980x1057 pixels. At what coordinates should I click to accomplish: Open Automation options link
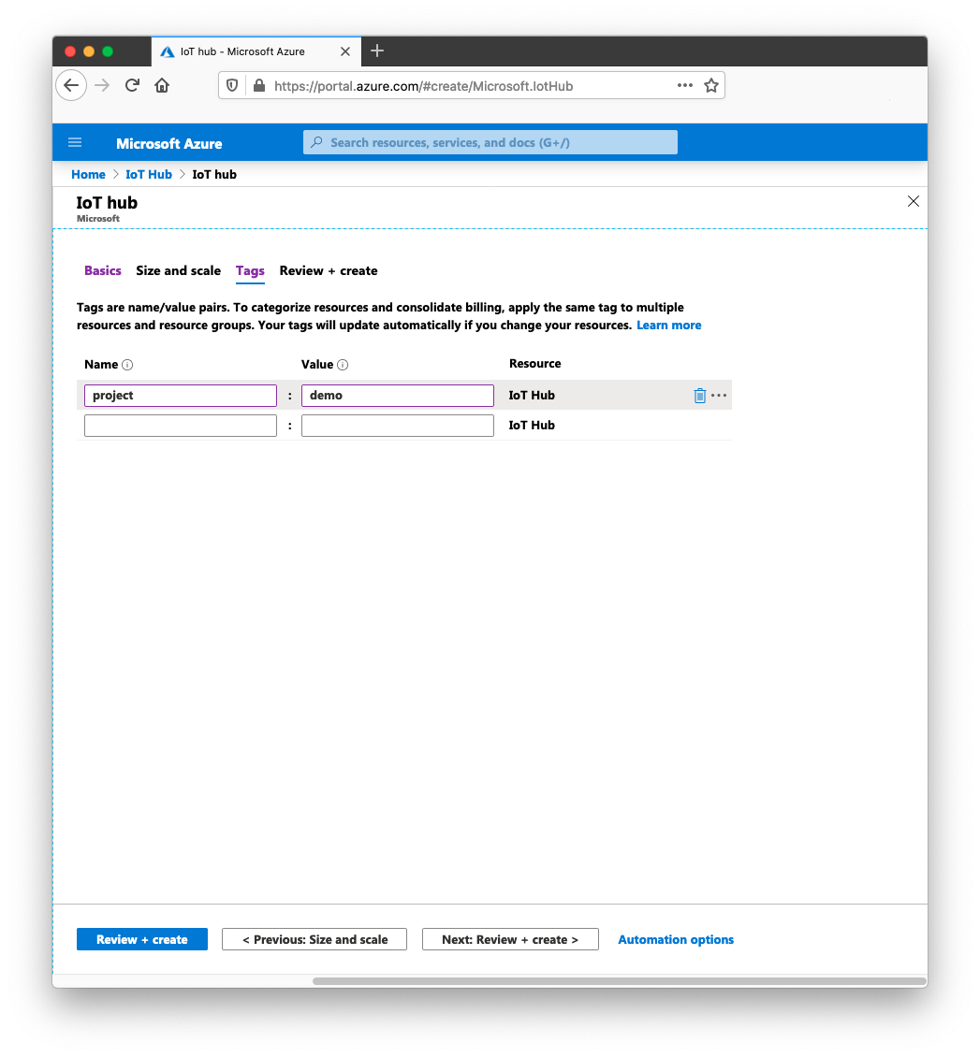[x=676, y=939]
